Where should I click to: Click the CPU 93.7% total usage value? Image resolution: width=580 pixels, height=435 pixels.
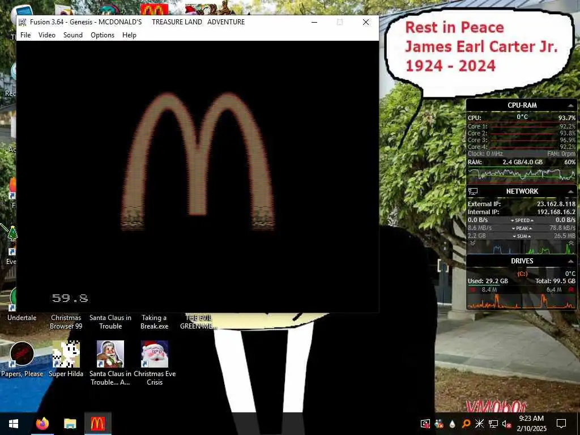pyautogui.click(x=566, y=118)
